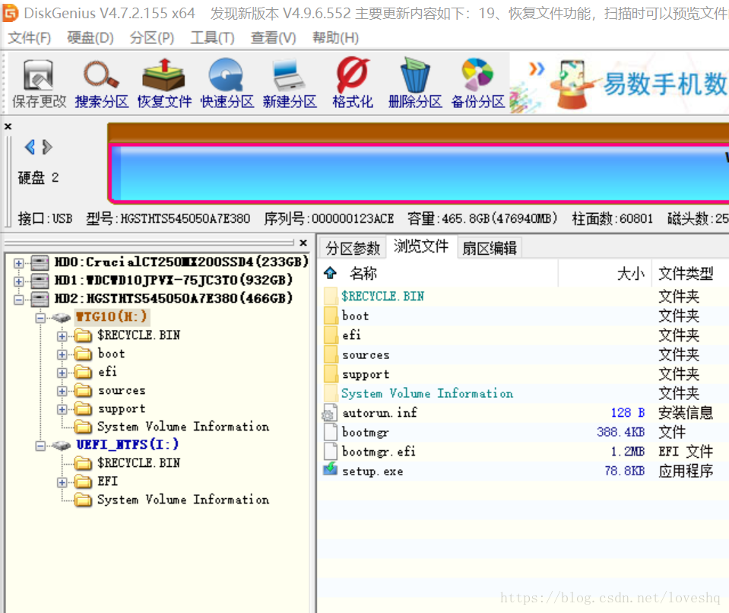
Task: Open the 查看(V) menu
Action: click(273, 38)
